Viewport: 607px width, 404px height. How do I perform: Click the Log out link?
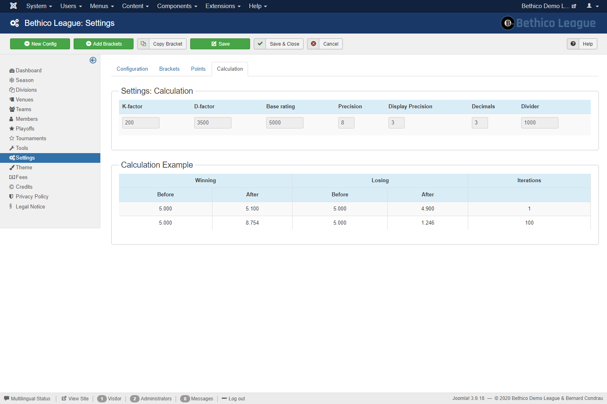point(236,399)
